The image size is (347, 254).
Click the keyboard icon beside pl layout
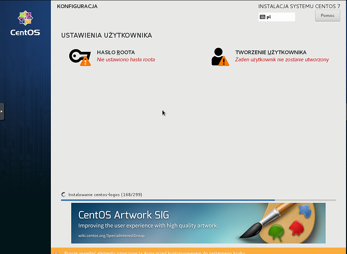pyautogui.click(x=263, y=17)
